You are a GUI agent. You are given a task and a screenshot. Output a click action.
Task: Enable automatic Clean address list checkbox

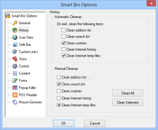(x=63, y=30)
